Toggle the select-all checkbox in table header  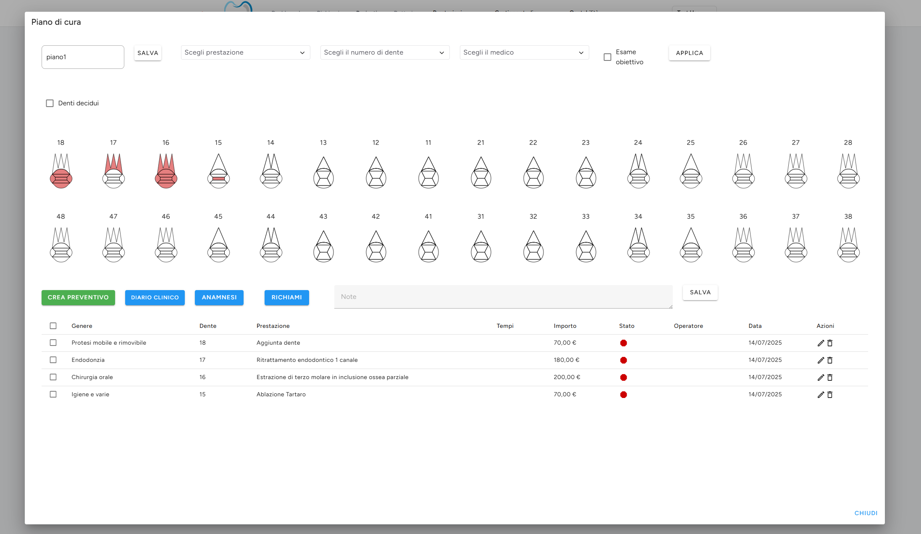click(x=53, y=326)
